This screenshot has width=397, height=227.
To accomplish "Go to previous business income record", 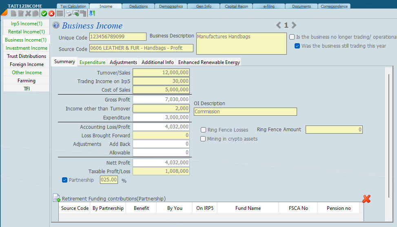I will coord(279,25).
